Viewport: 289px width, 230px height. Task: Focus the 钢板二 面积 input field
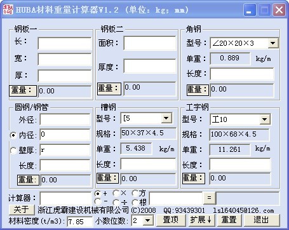click(150, 43)
